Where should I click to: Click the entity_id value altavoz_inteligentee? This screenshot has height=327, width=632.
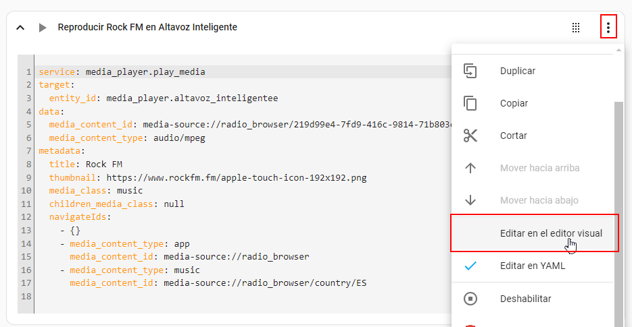click(x=192, y=98)
